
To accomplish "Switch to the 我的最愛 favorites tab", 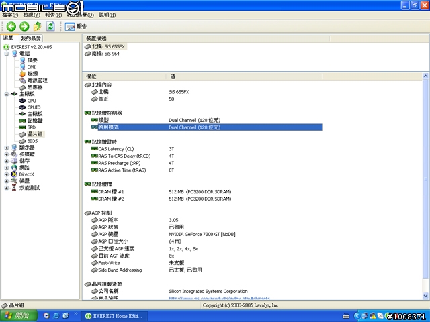I will pyautogui.click(x=31, y=38).
